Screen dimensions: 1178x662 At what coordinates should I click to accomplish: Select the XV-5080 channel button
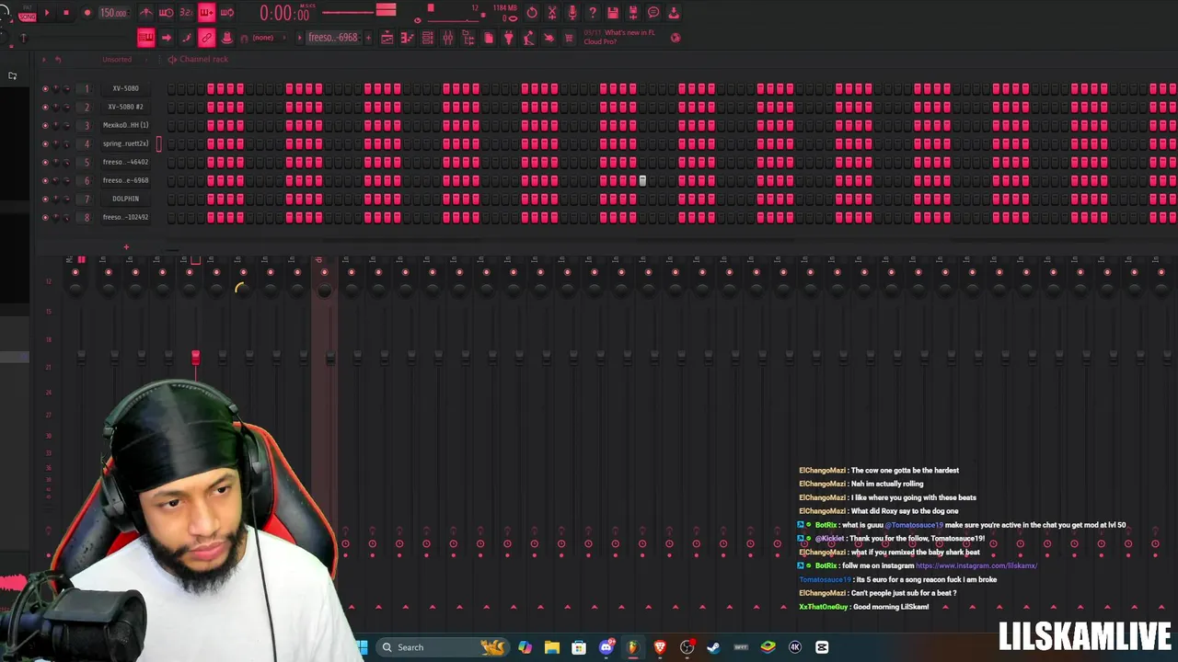pyautogui.click(x=125, y=88)
